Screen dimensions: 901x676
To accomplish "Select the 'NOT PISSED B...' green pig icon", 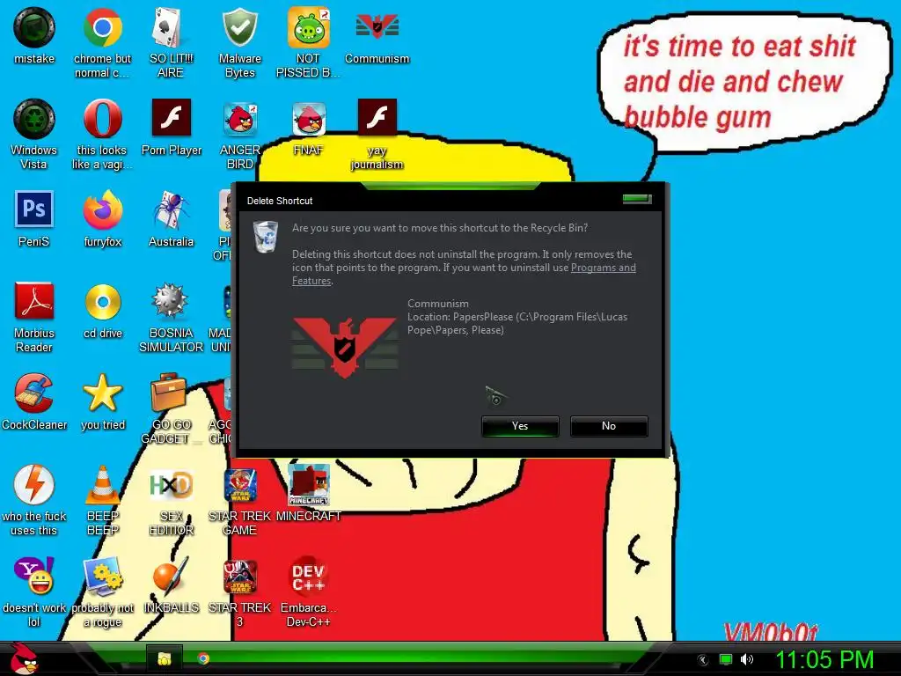I will click(x=308, y=27).
